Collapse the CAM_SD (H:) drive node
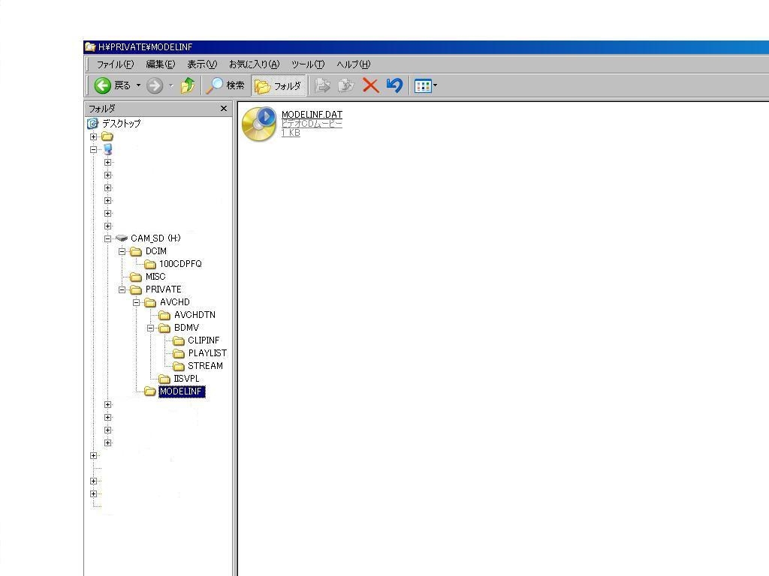Image resolution: width=769 pixels, height=576 pixels. pos(108,239)
